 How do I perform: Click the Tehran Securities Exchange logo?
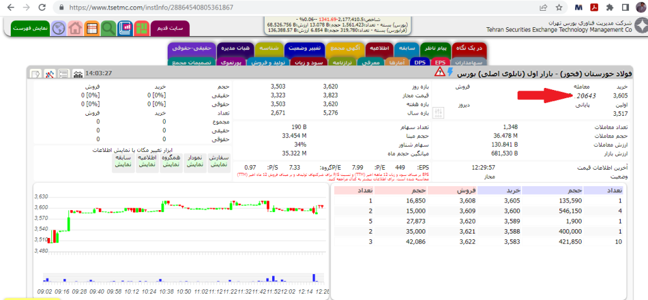click(x=640, y=27)
